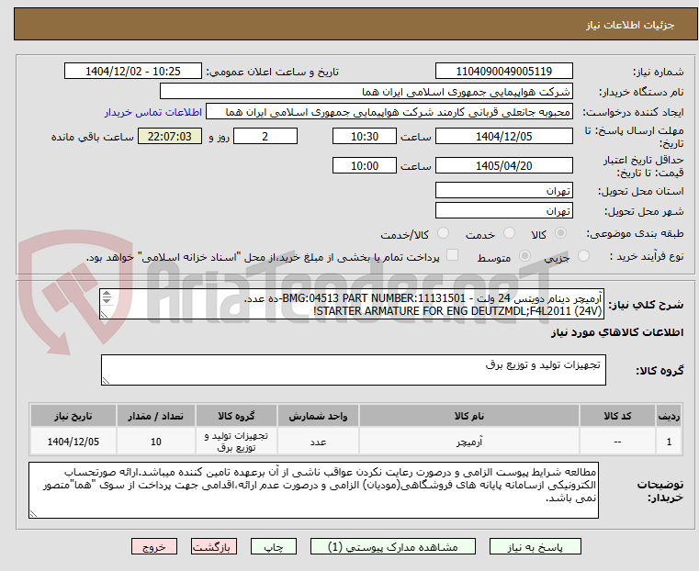Viewport: 699px width, 571px height.
Task: Click the چاپ print button
Action: point(274,546)
